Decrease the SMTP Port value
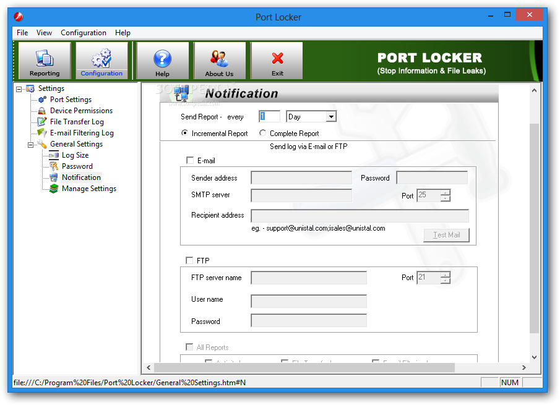The width and height of the screenshot is (560, 405). (x=445, y=198)
